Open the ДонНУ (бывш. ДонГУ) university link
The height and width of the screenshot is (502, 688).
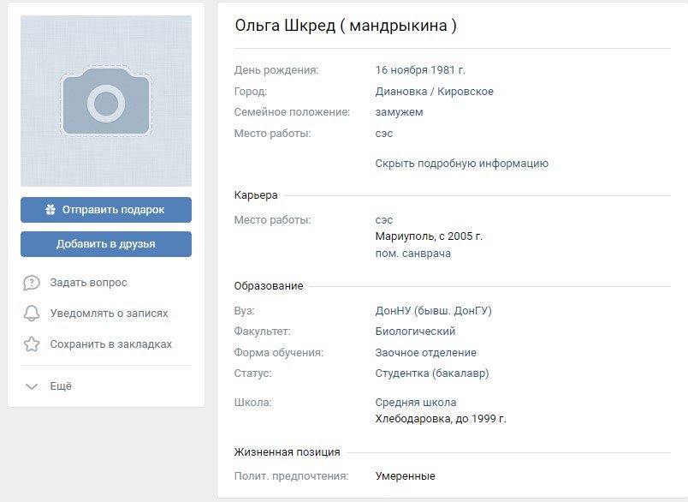click(433, 311)
